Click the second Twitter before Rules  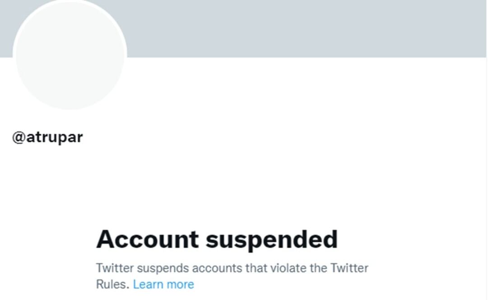click(349, 268)
